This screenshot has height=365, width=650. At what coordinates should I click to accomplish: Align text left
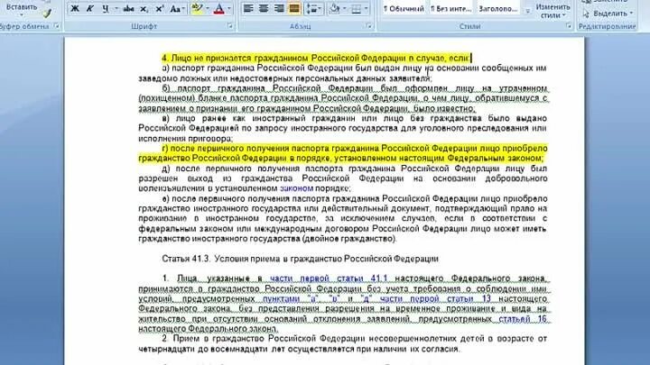tap(248, 8)
